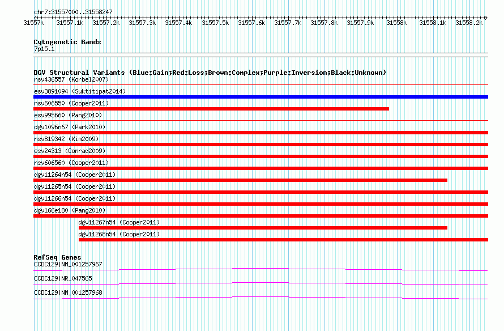Select the blue esv3891094 gain bar
Image resolution: width=504 pixels, height=331 pixels.
pos(260,97)
